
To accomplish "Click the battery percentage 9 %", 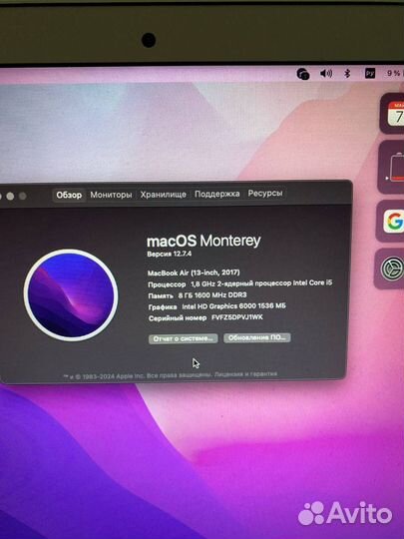I will click(x=394, y=73).
